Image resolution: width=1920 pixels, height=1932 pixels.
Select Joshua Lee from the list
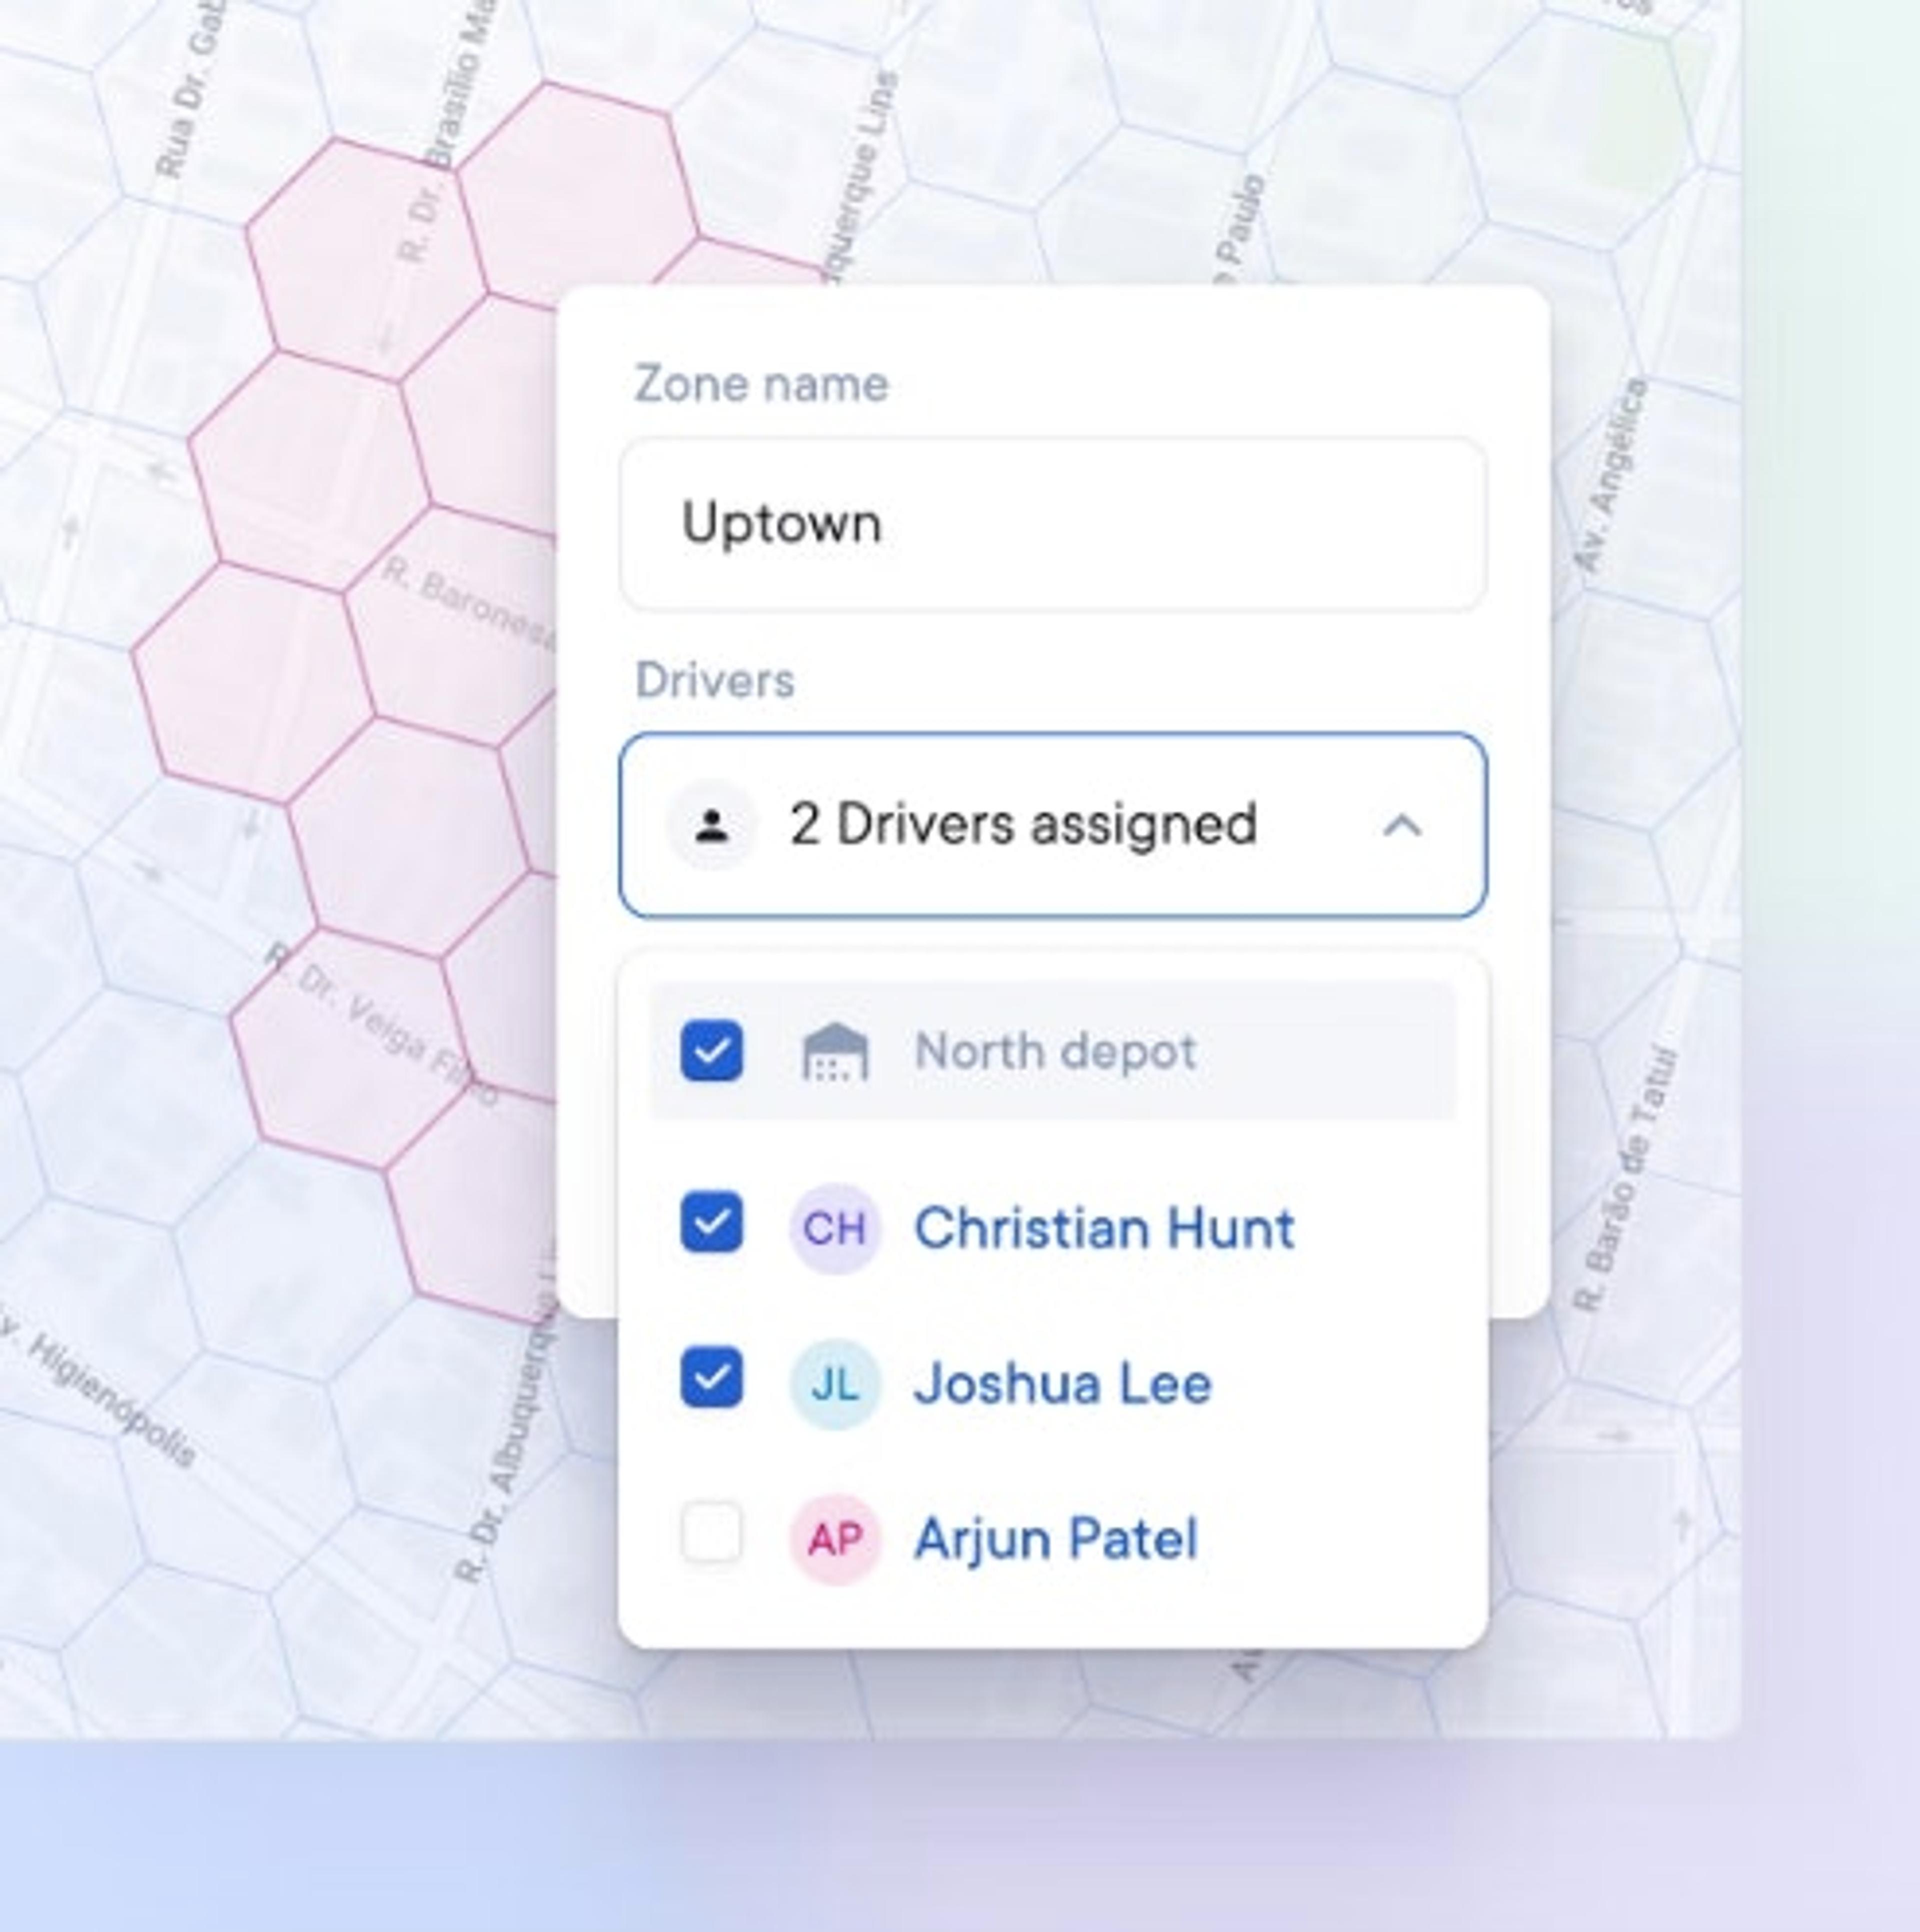point(1053,1384)
